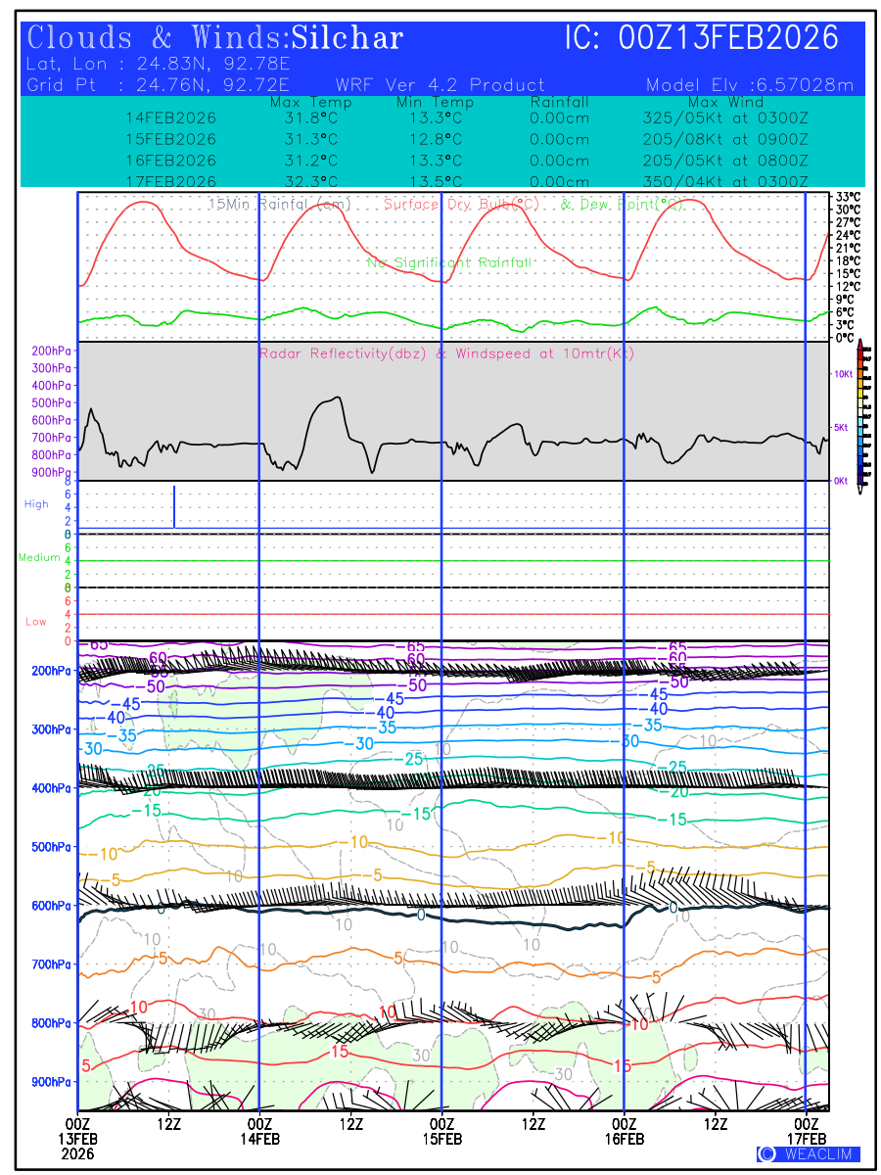The image size is (881, 1175).
Task: Click the Surface Dry Bulb legend label
Action: (462, 205)
